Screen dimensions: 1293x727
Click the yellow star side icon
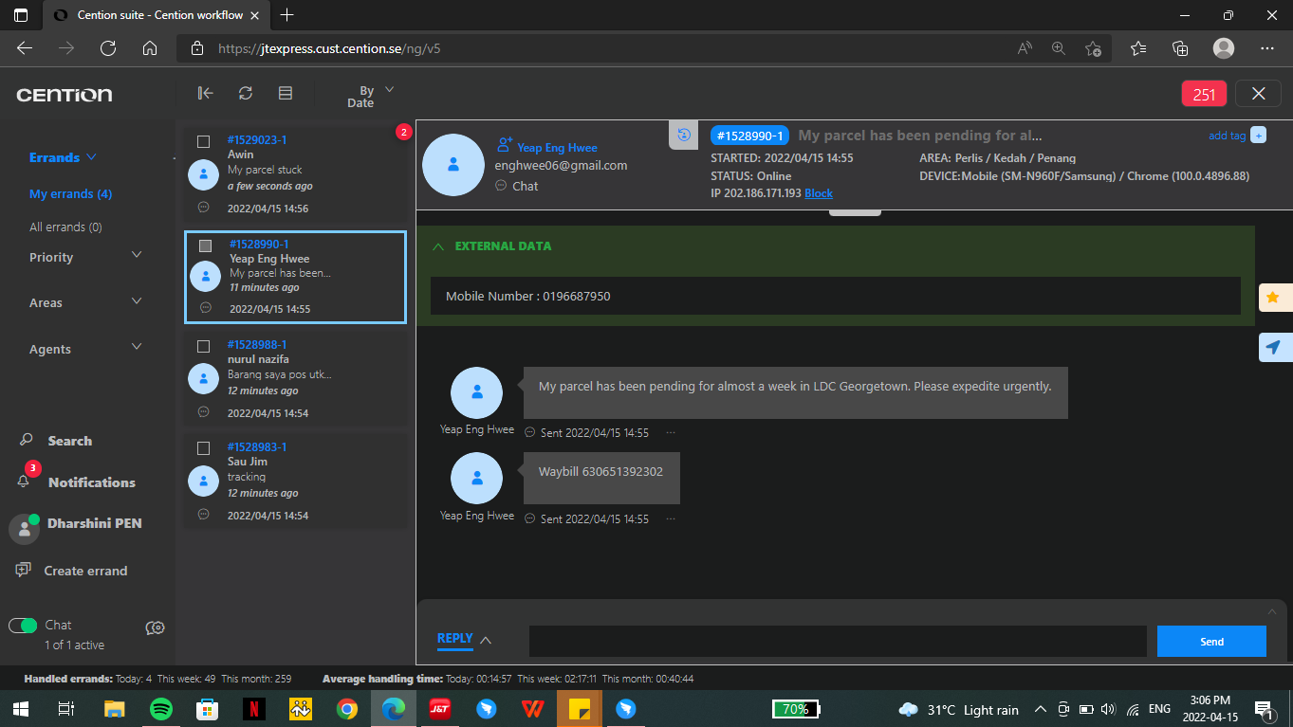pyautogui.click(x=1273, y=298)
